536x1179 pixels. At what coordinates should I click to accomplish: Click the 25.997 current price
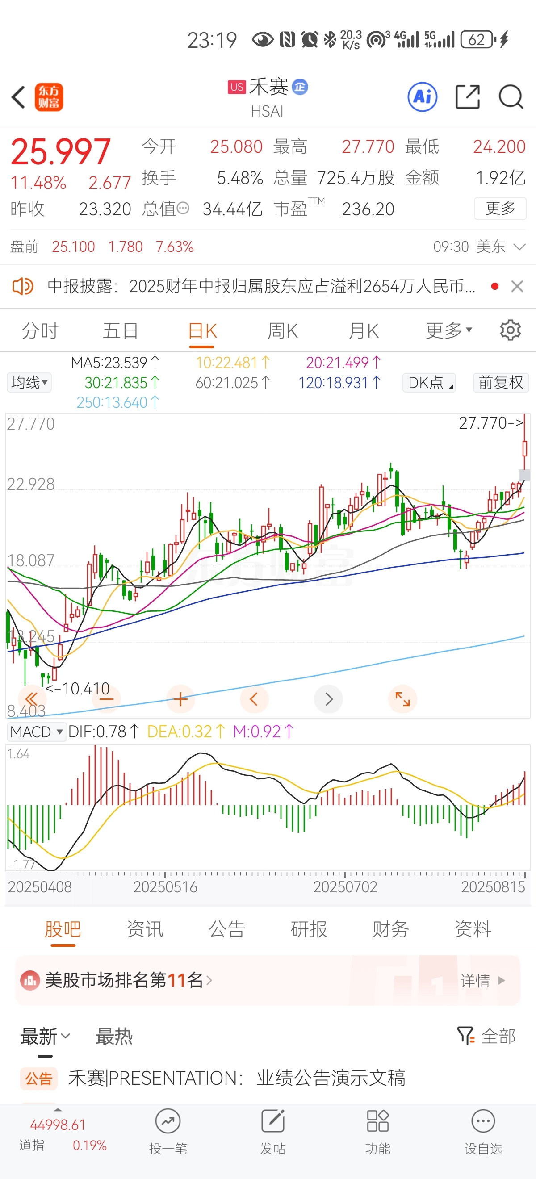coord(60,151)
